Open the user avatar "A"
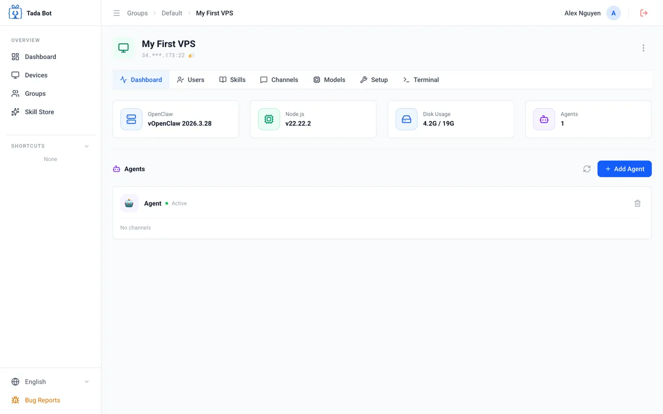The height and width of the screenshot is (414, 663). (x=613, y=13)
